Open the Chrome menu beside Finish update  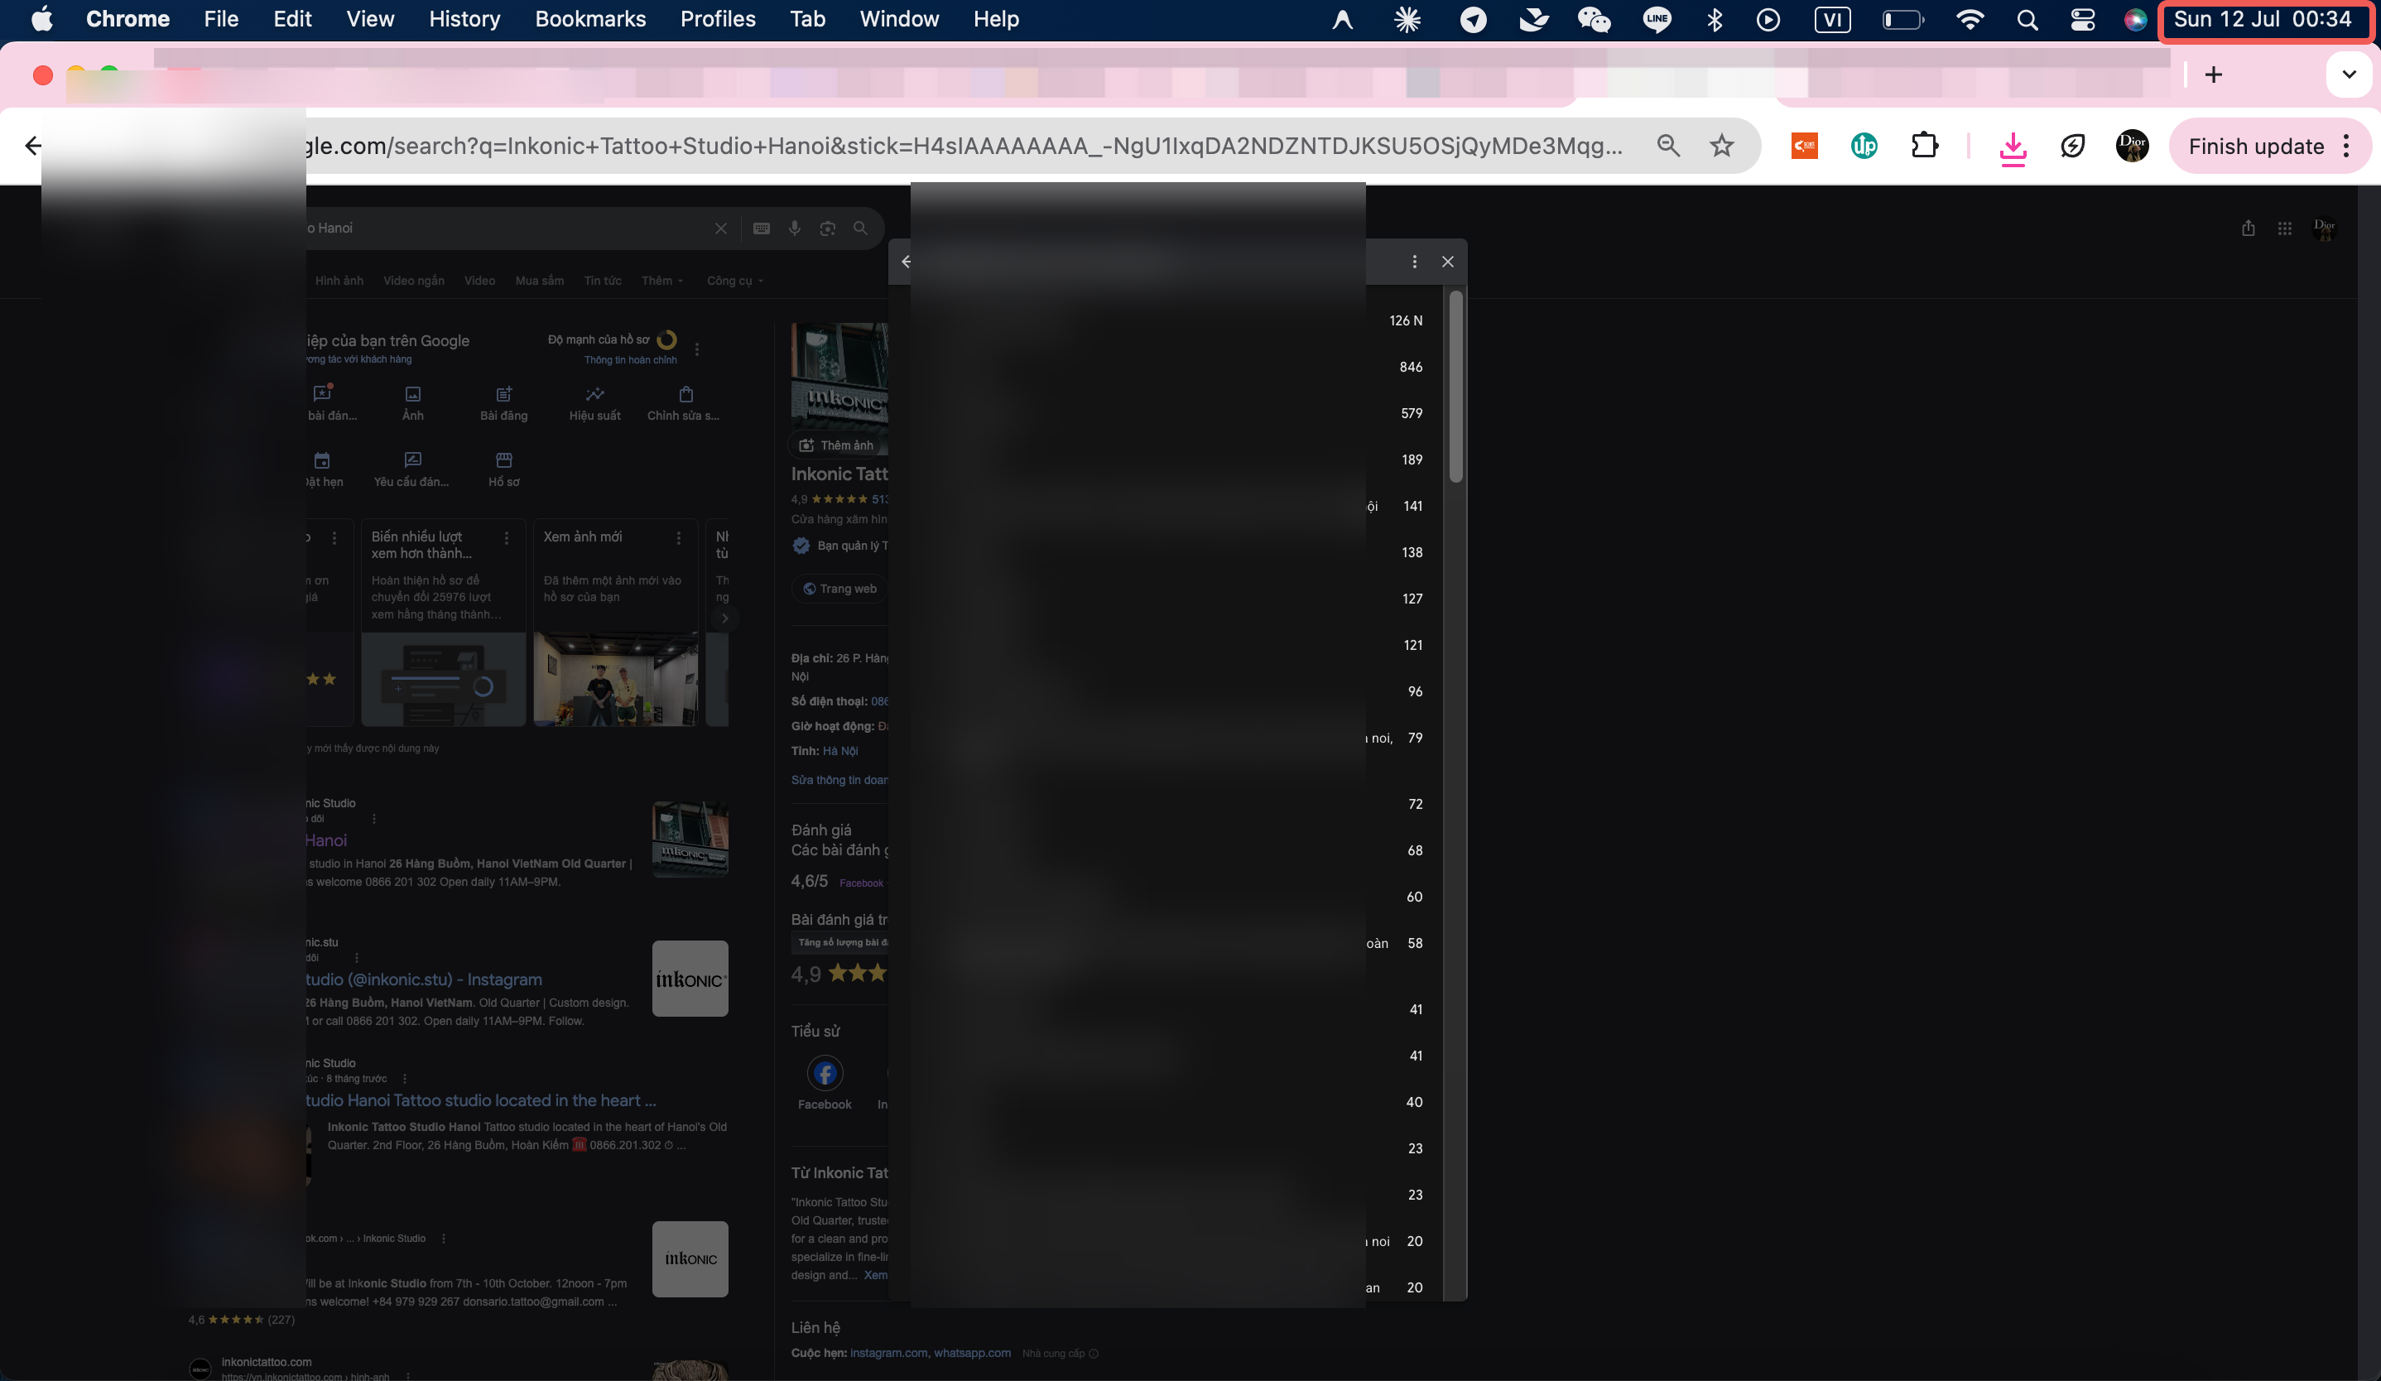point(2347,146)
